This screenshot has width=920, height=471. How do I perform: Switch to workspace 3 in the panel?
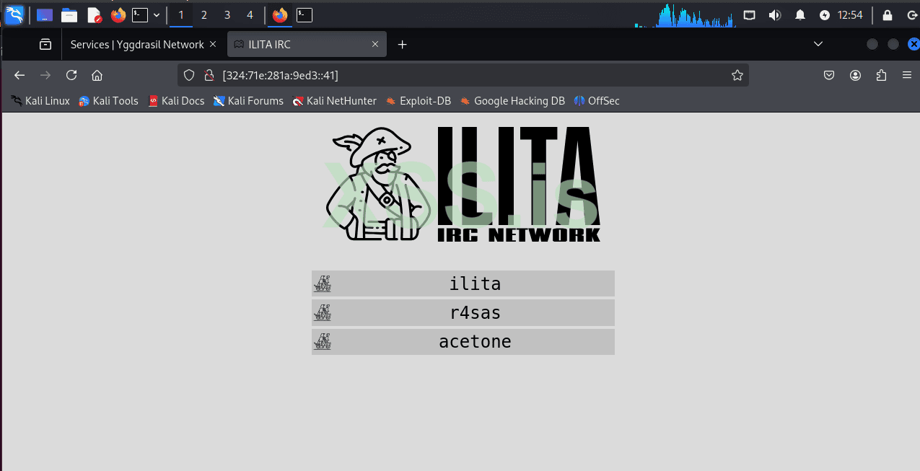click(227, 14)
